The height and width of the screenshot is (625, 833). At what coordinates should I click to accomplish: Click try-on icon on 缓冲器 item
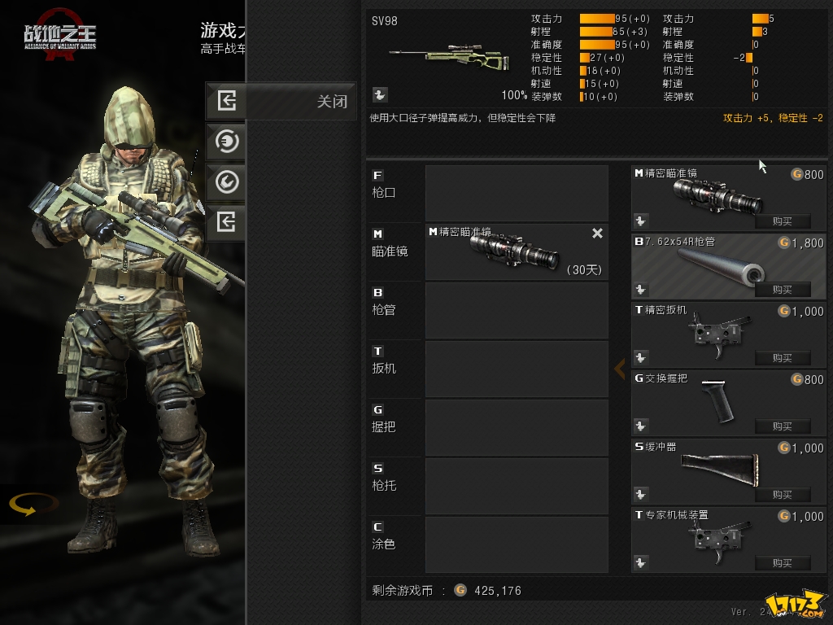click(641, 494)
